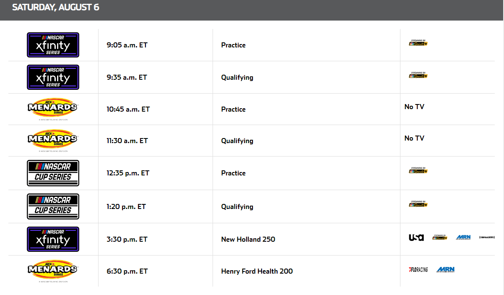This screenshot has width=504, height=295.
Task: Click the Xfinity Series logo in 9:35 a.m. Qualifying row
Action: click(53, 77)
